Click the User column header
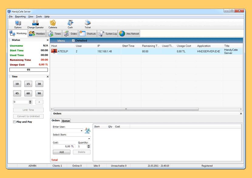Image resolution: width=252 pixels, height=178 pixels. point(86,46)
